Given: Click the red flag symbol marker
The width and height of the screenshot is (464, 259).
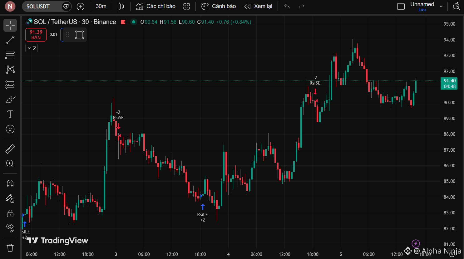Looking at the screenshot, I should pos(123,22).
